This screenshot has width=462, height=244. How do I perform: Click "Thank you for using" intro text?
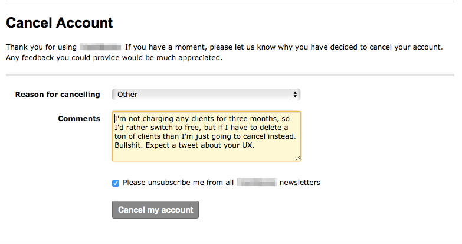coord(41,47)
